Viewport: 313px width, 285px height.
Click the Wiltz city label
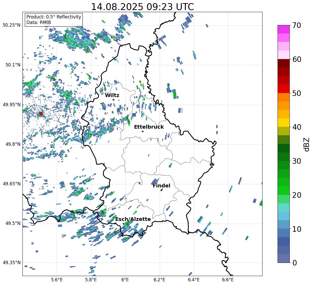coord(112,95)
